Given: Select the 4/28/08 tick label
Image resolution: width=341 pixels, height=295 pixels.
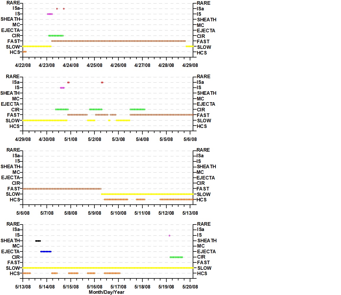Looking at the screenshot, I should 166,65.
